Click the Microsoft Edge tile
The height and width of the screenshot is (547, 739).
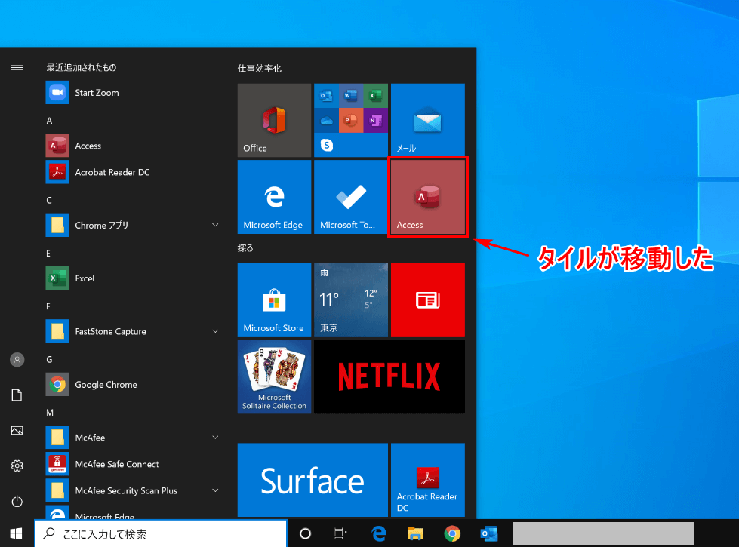click(274, 197)
